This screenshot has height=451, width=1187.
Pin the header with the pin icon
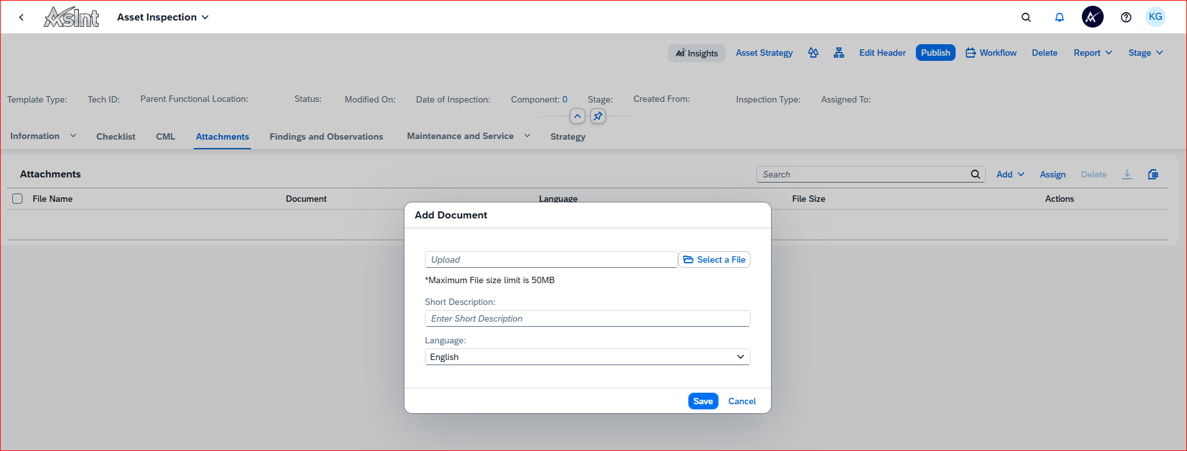598,116
